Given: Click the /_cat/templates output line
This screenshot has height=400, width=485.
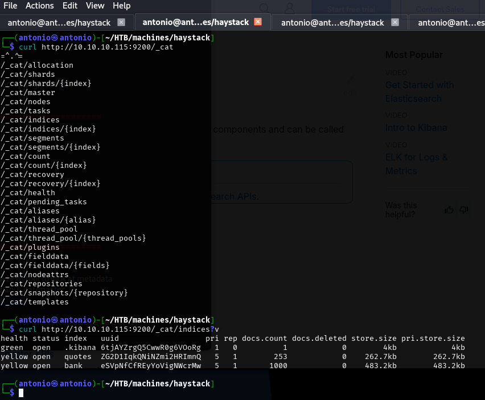Looking at the screenshot, I should [x=35, y=302].
